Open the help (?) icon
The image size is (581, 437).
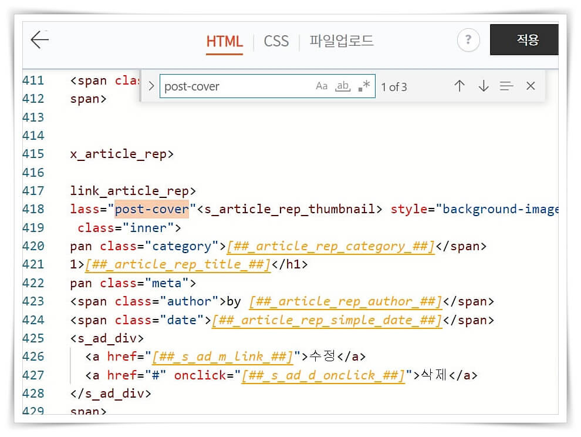tap(468, 40)
